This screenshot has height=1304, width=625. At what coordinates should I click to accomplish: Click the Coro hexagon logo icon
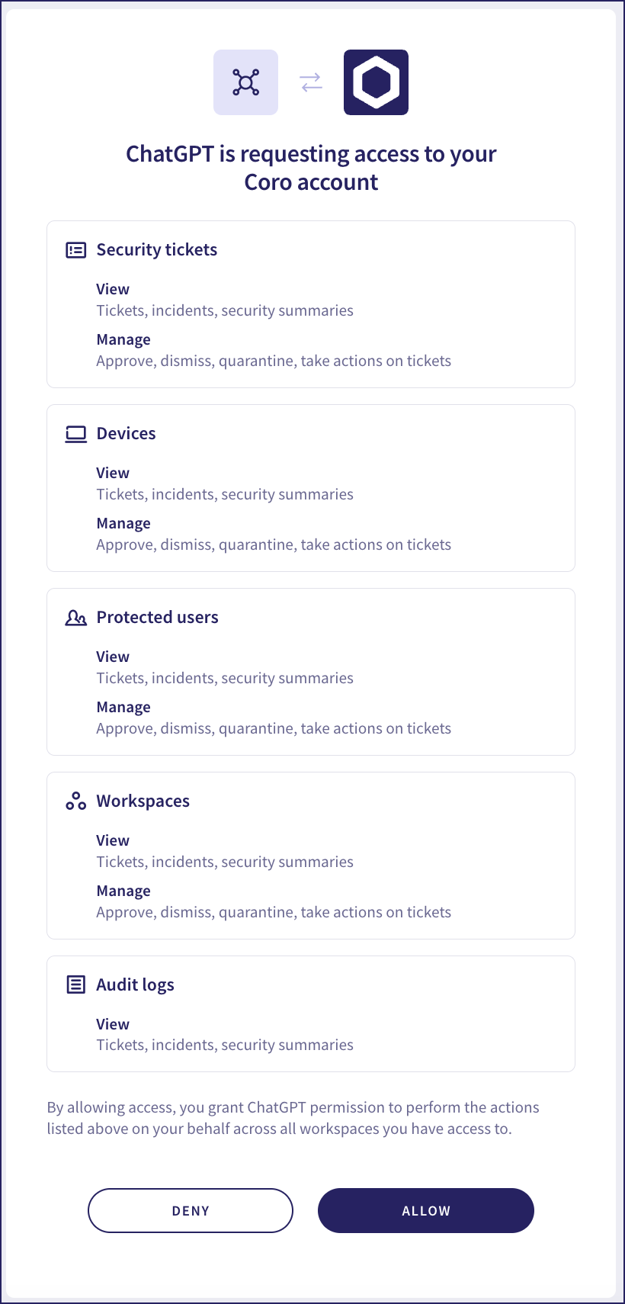[x=376, y=82]
